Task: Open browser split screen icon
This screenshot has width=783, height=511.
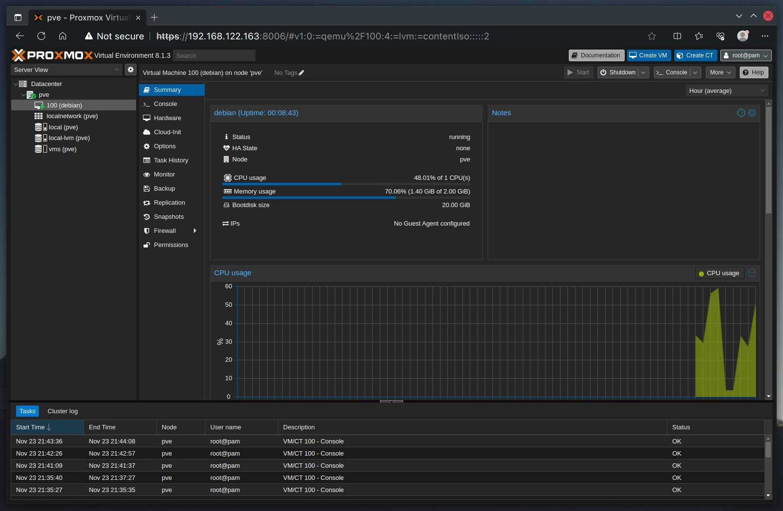Action: coord(677,36)
